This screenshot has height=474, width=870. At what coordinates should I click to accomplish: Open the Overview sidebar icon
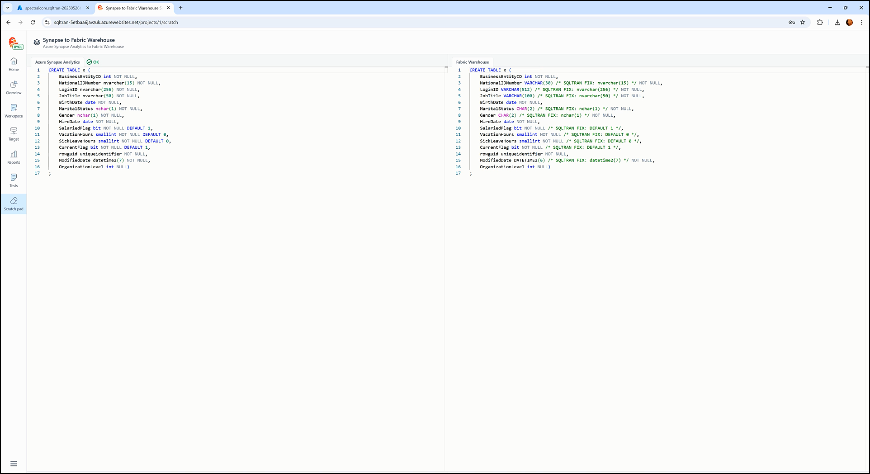[x=14, y=87]
